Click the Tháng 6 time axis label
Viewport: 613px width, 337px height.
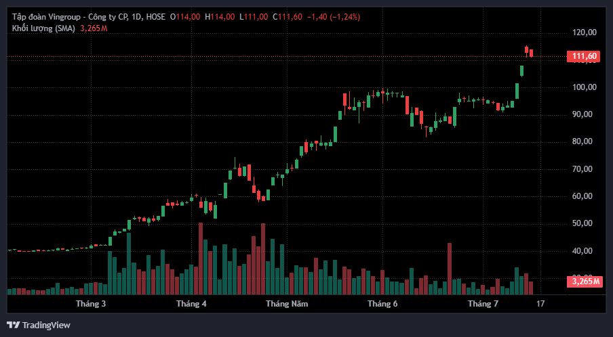coord(382,304)
